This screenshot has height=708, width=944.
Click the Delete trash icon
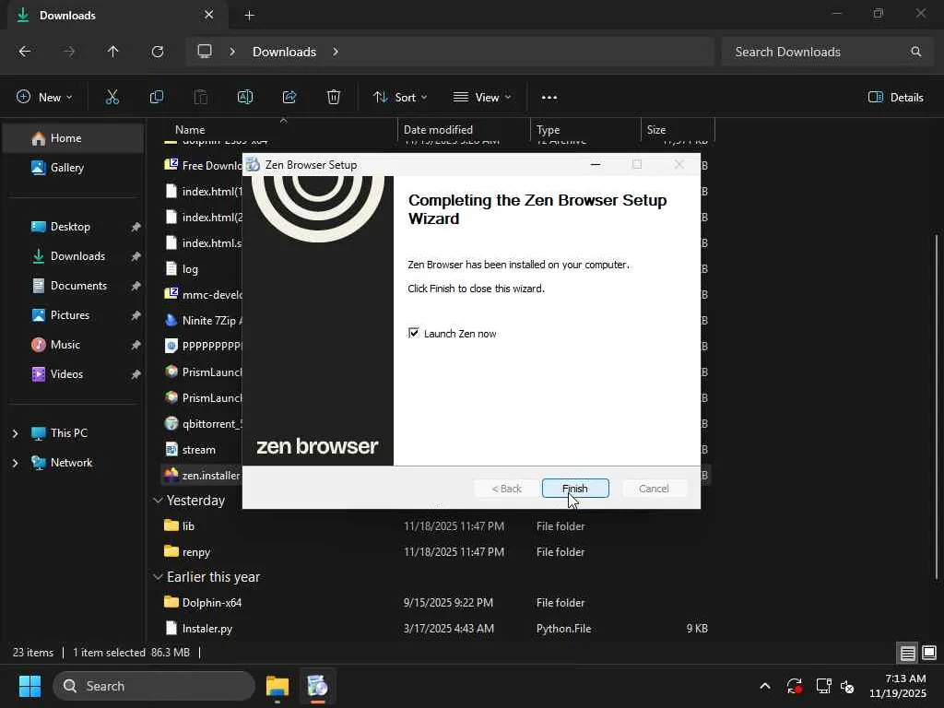(334, 97)
